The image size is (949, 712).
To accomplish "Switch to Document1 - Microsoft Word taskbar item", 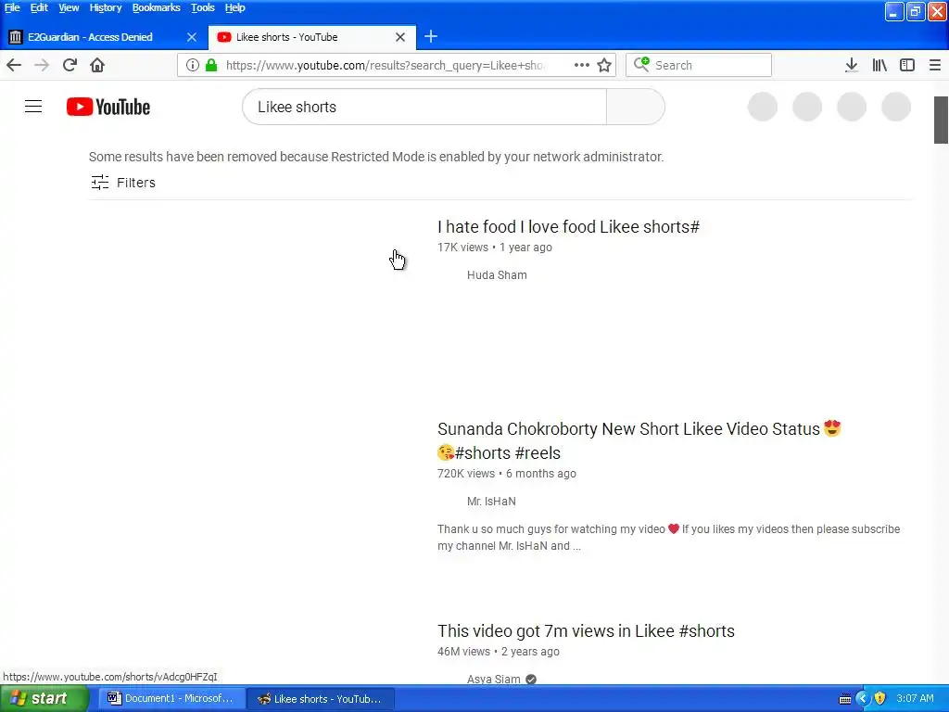I will [171, 699].
